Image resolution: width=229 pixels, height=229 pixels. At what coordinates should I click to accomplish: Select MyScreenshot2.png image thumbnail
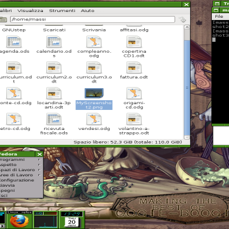(x=94, y=93)
